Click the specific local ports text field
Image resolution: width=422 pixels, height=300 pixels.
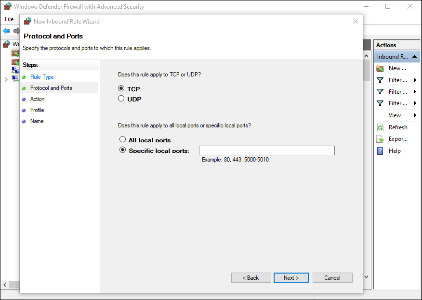click(x=266, y=151)
